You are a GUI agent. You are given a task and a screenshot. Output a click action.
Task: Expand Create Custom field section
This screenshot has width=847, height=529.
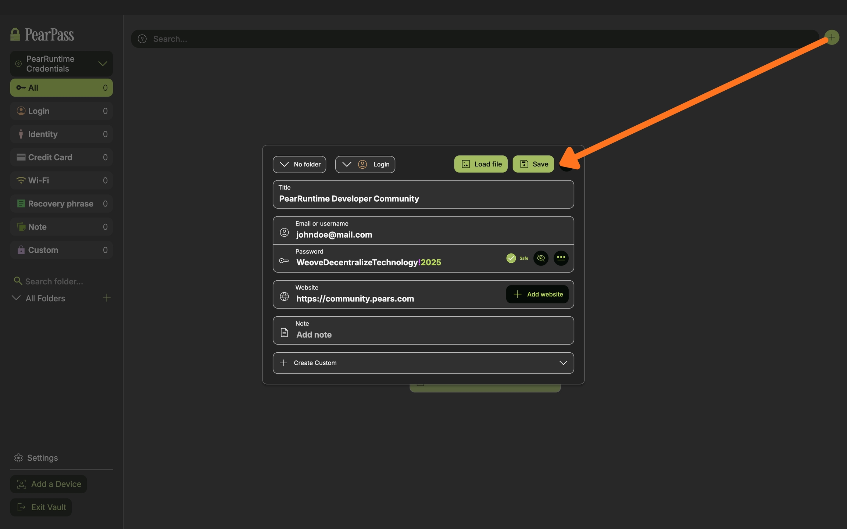[x=423, y=363]
